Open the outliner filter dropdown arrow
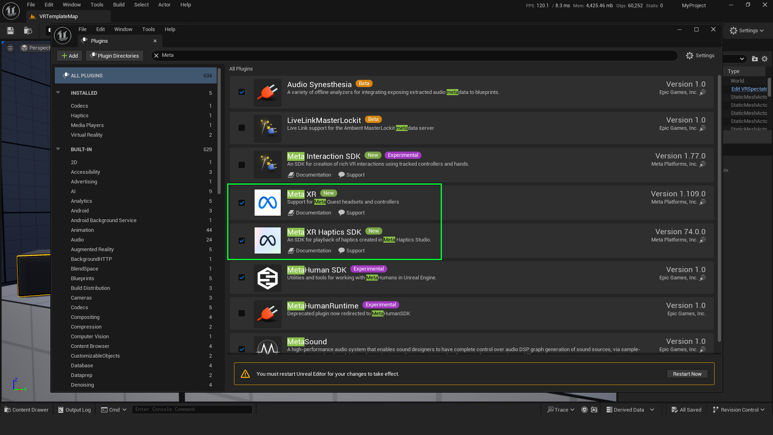Image resolution: width=773 pixels, height=435 pixels. click(742, 59)
